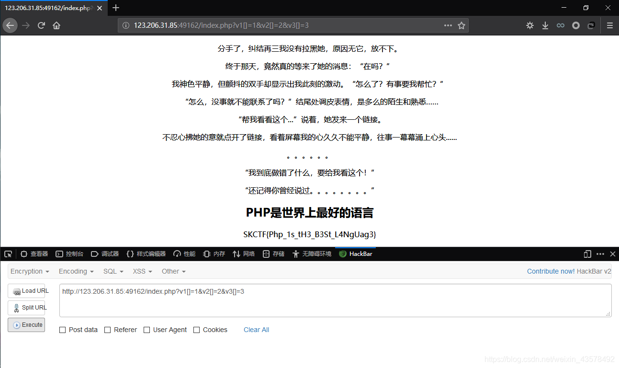Open the 存储 (Storage) panel

[x=273, y=253]
